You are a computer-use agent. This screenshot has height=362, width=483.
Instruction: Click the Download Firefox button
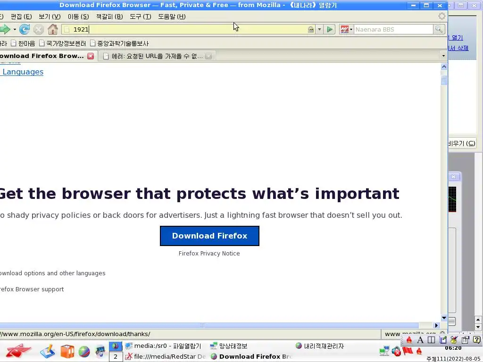[x=209, y=236]
